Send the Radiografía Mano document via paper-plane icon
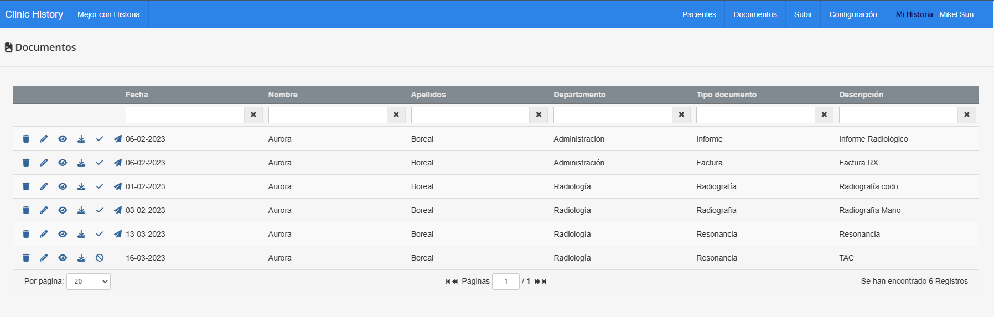 click(118, 210)
